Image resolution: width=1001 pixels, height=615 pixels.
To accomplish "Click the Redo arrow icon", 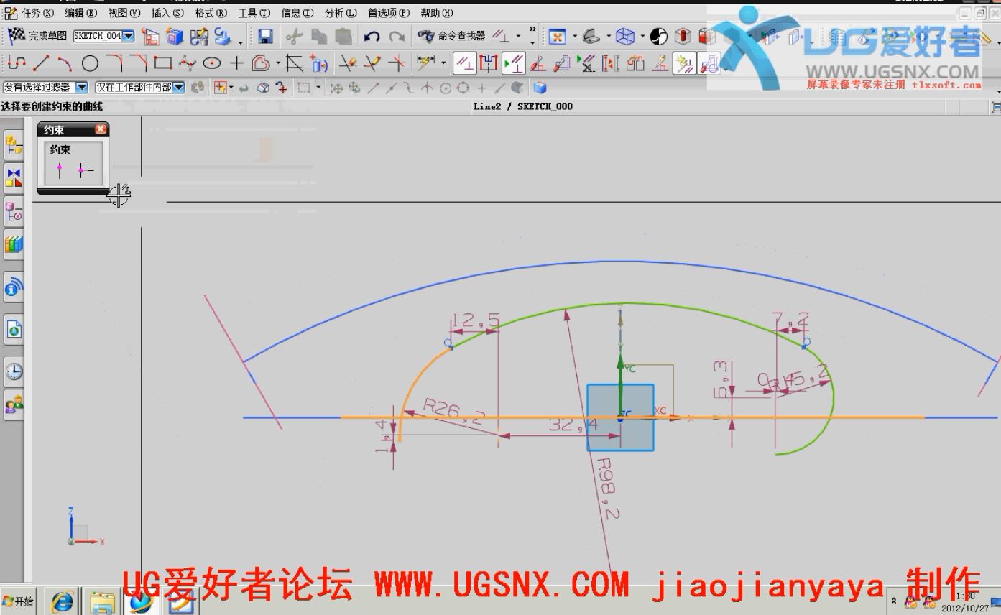I will tap(396, 36).
